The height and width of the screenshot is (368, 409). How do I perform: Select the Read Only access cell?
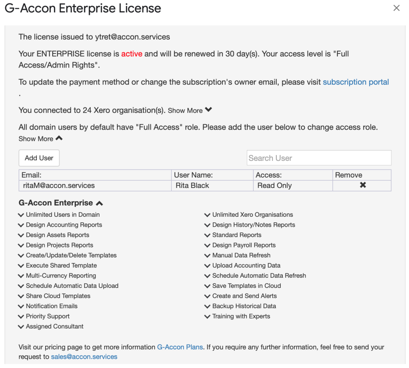[293, 186]
